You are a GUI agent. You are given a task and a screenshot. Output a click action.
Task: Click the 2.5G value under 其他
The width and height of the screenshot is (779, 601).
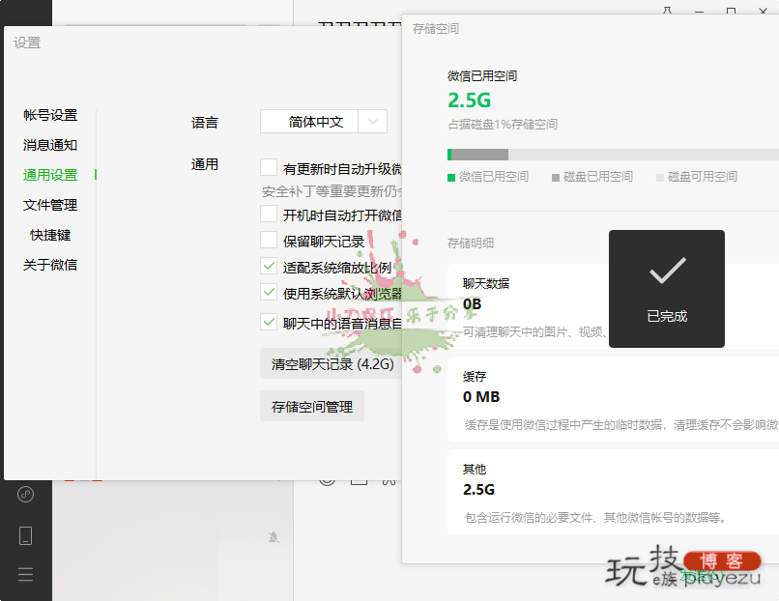(478, 490)
